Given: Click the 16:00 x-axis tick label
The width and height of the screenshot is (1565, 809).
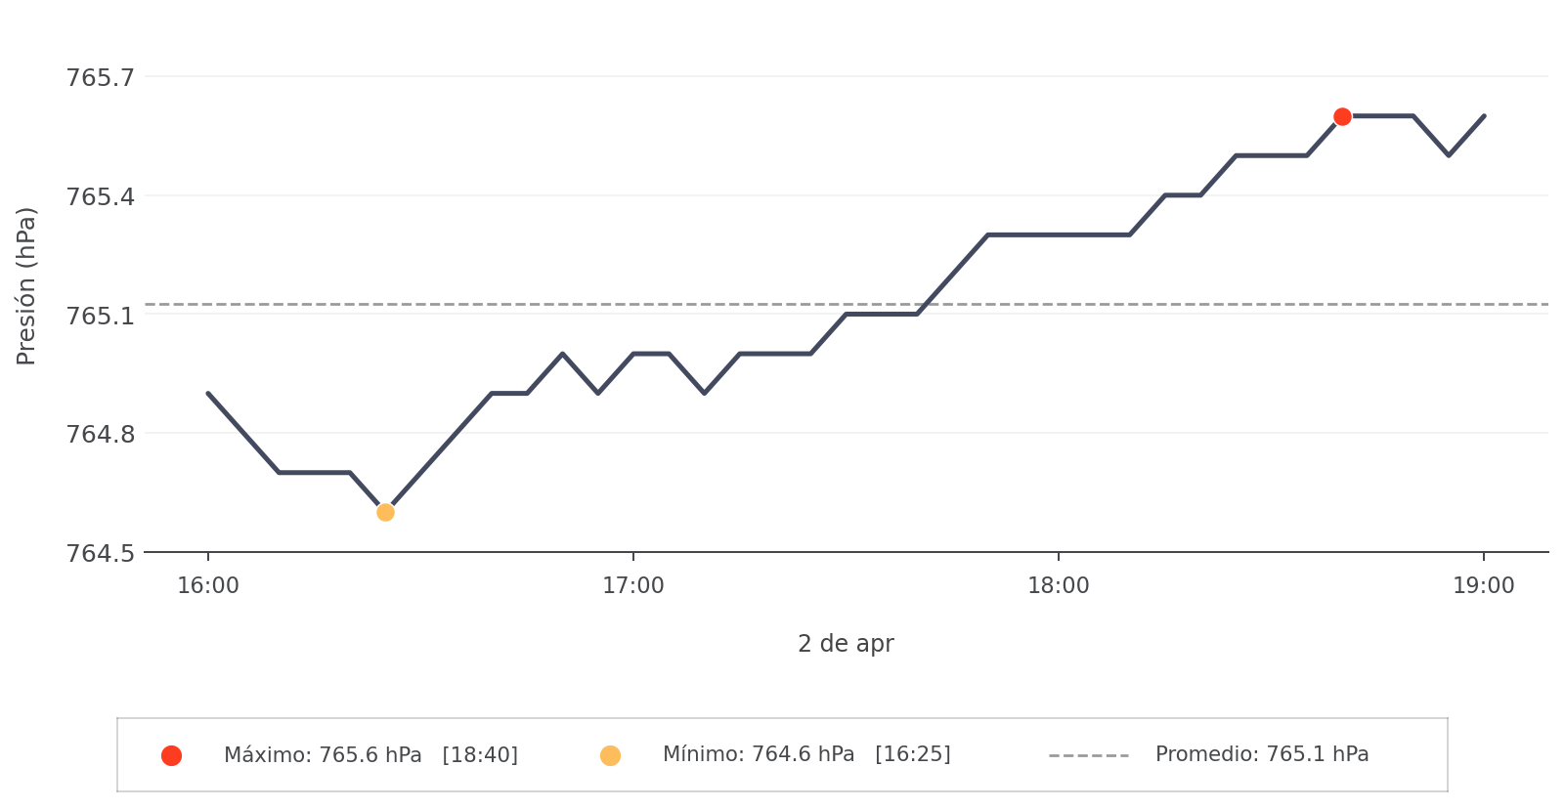Looking at the screenshot, I should pyautogui.click(x=208, y=586).
